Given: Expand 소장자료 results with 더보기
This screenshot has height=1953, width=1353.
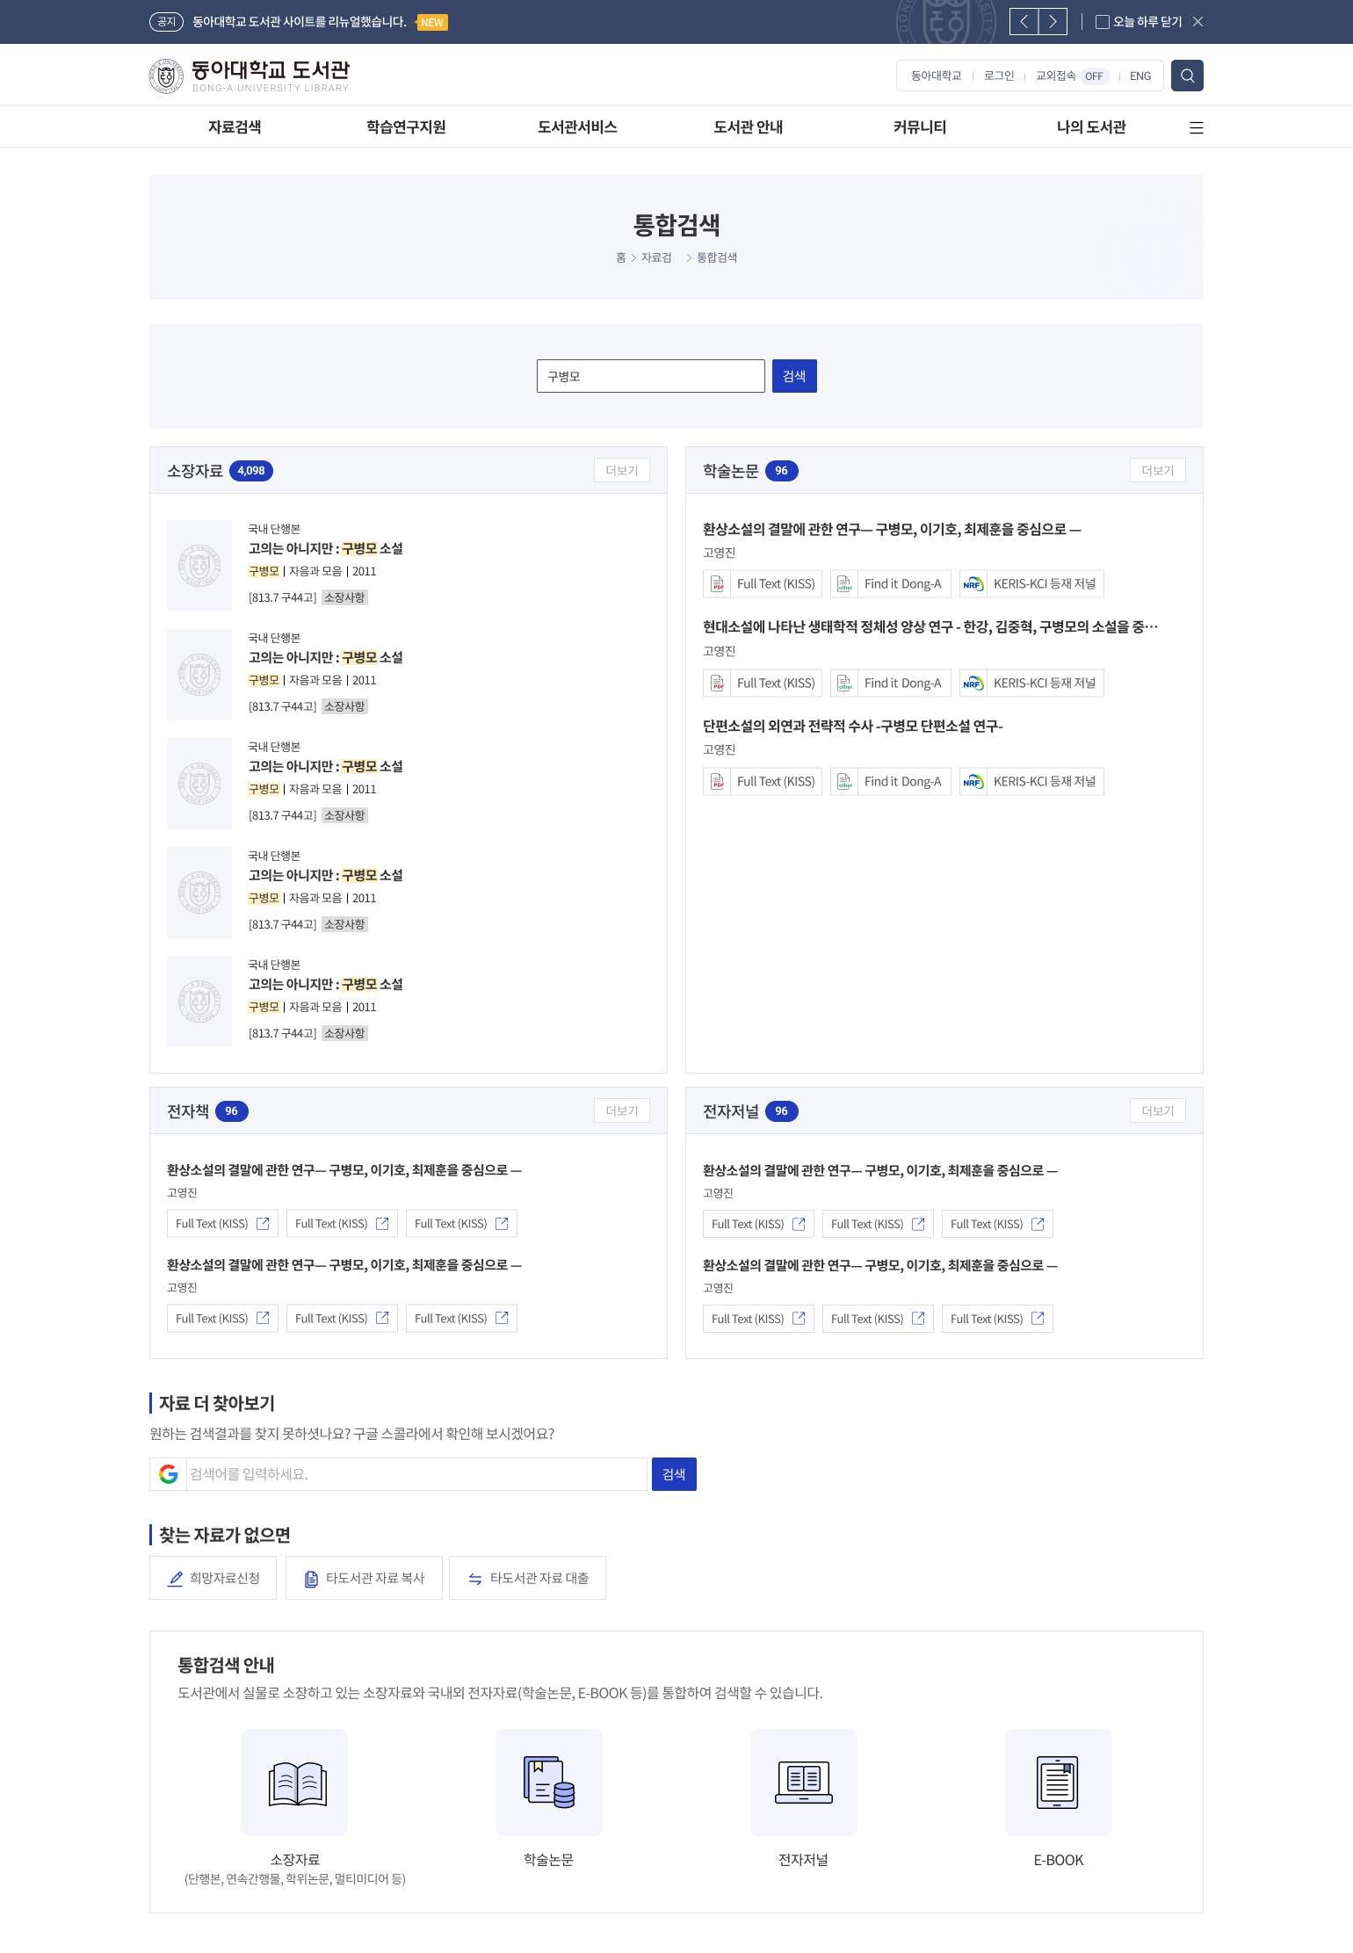Looking at the screenshot, I should (622, 470).
